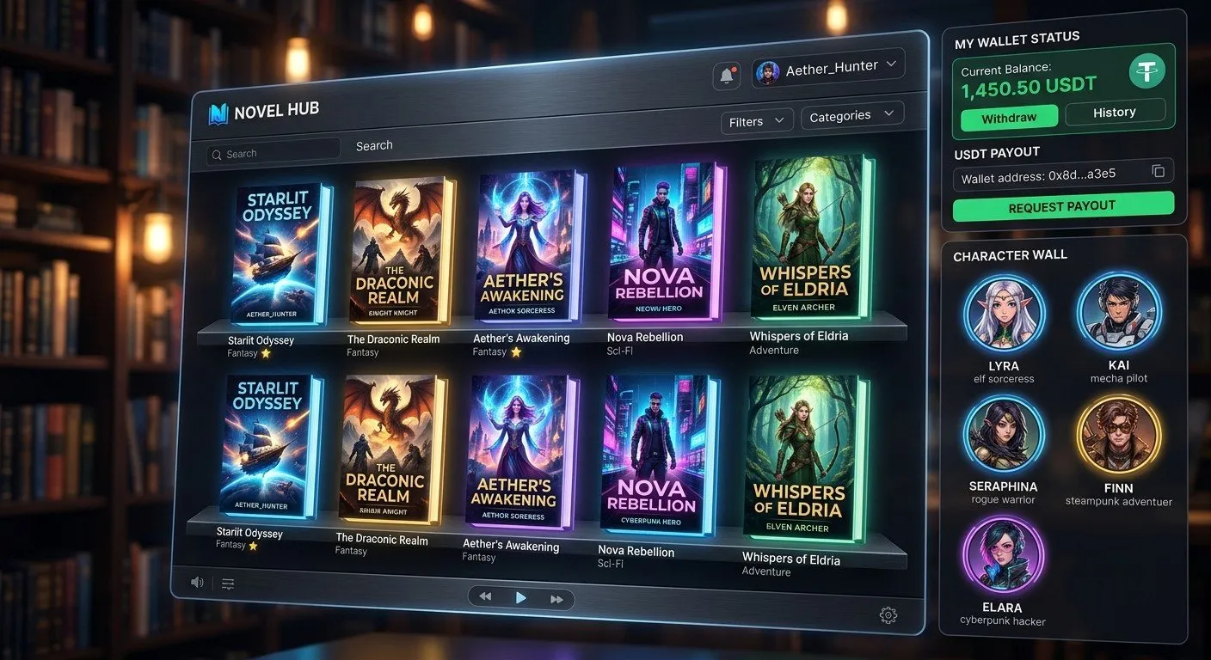Open the wallet History button
1211x660 pixels.
[1115, 112]
